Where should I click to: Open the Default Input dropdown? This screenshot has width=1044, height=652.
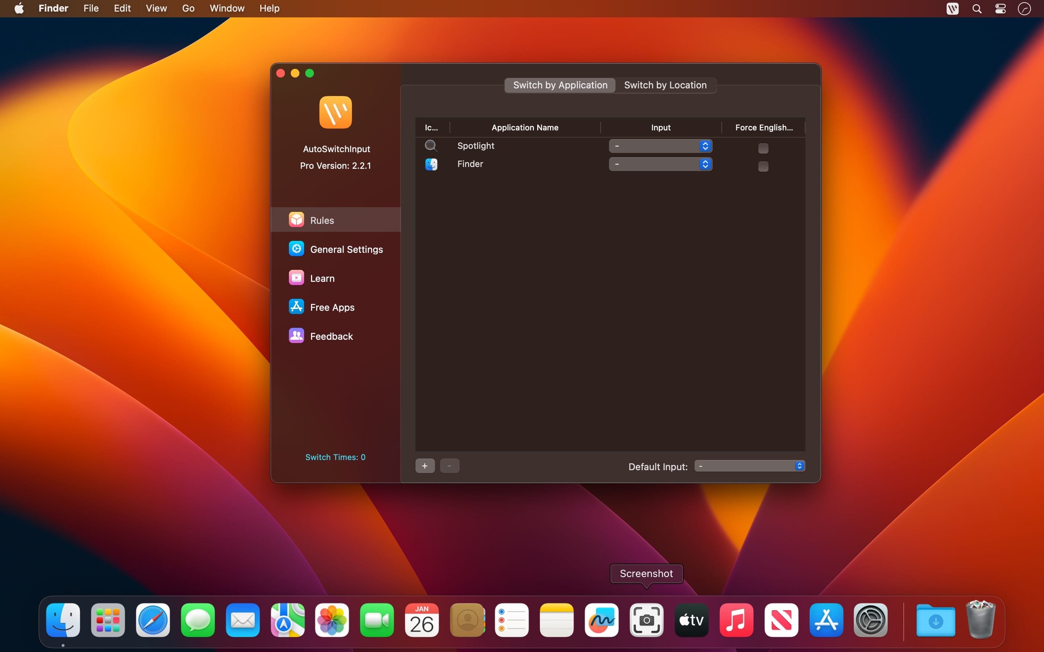coord(749,466)
